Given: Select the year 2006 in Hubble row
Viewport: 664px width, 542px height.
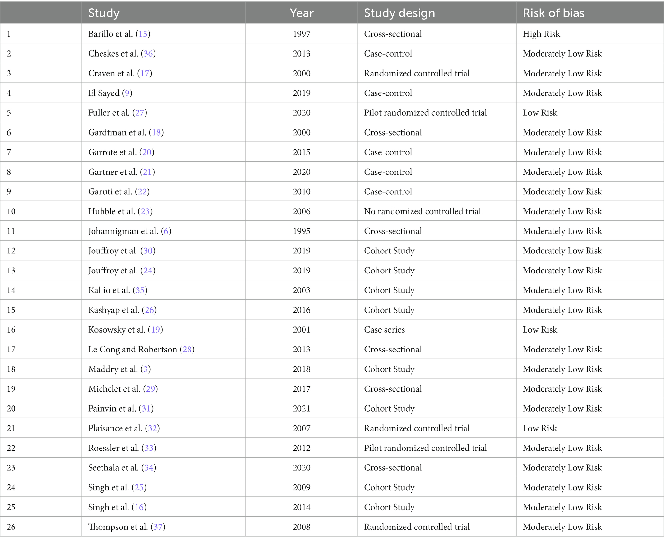Looking at the screenshot, I should tap(301, 211).
